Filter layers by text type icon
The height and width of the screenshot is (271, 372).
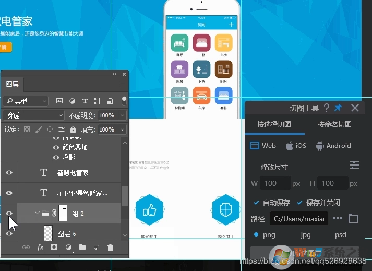pyautogui.click(x=85, y=101)
